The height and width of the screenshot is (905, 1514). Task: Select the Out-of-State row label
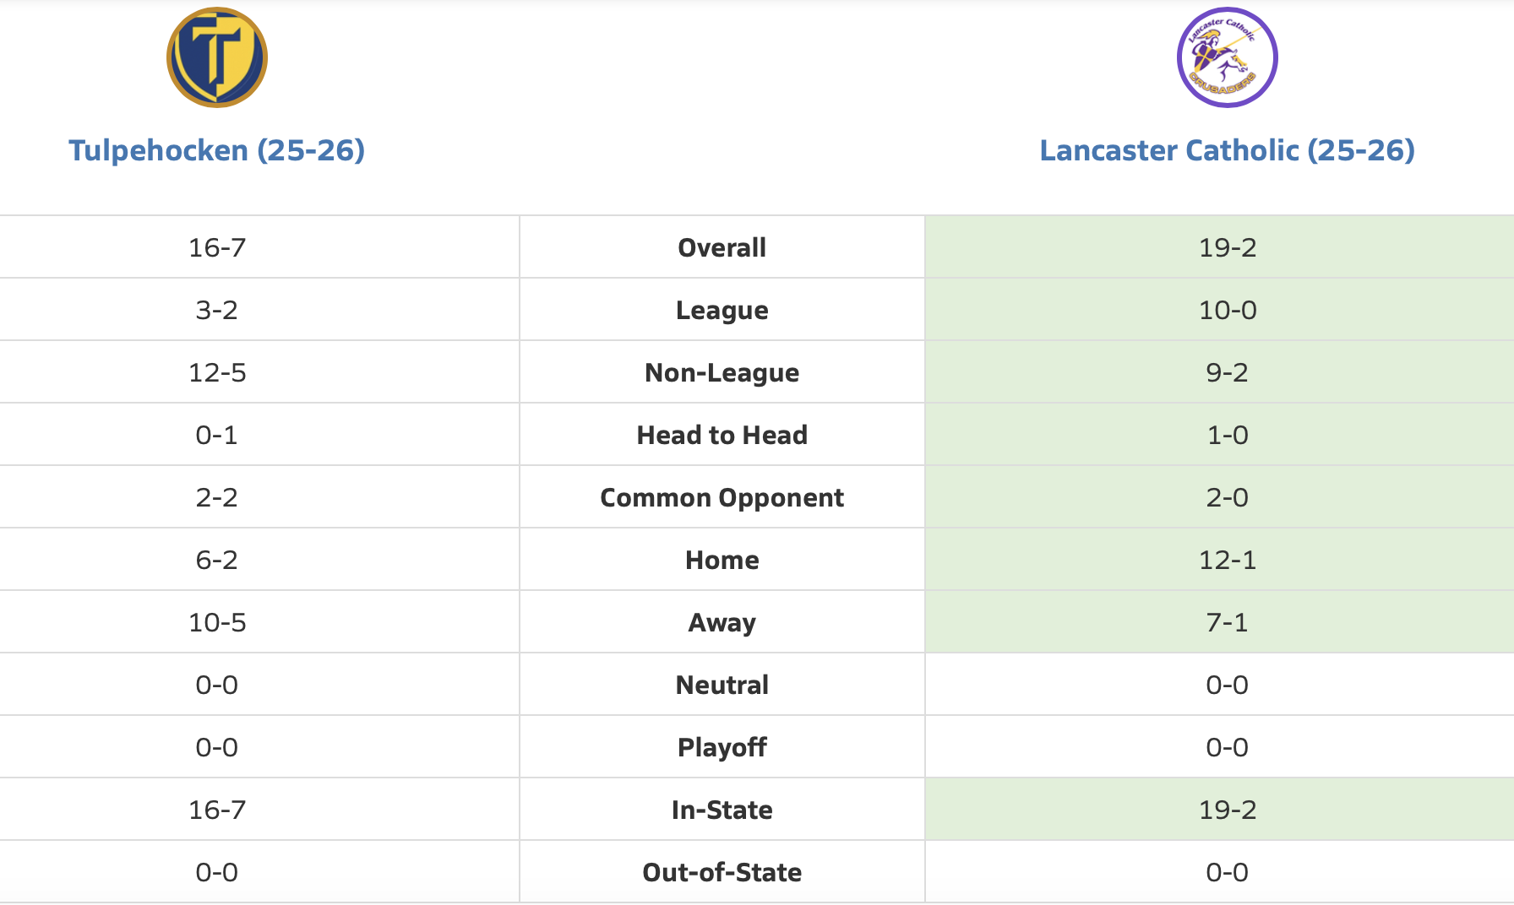(722, 872)
